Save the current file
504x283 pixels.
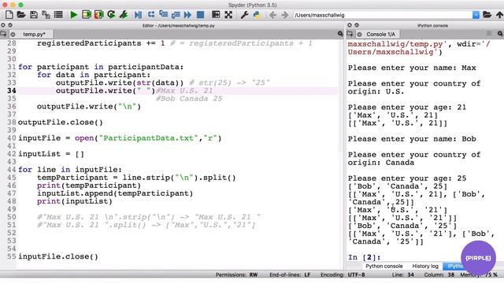(33, 15)
